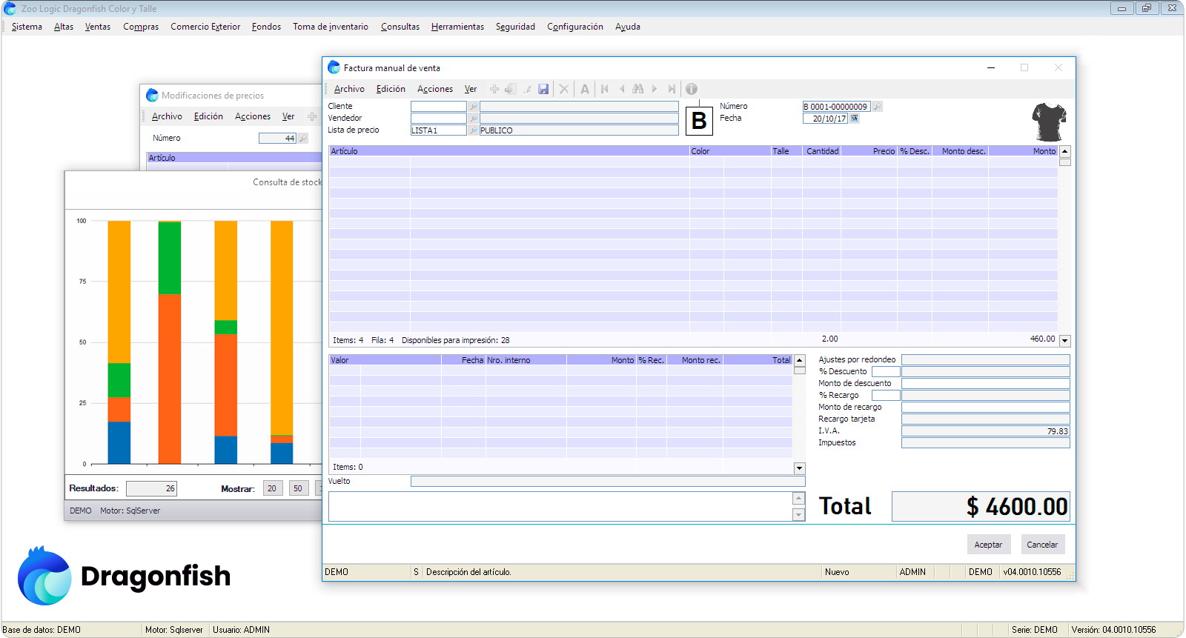Click the edit pencil icon in Factura toolbar
Viewport: 1186px width, 638px height.
point(527,89)
